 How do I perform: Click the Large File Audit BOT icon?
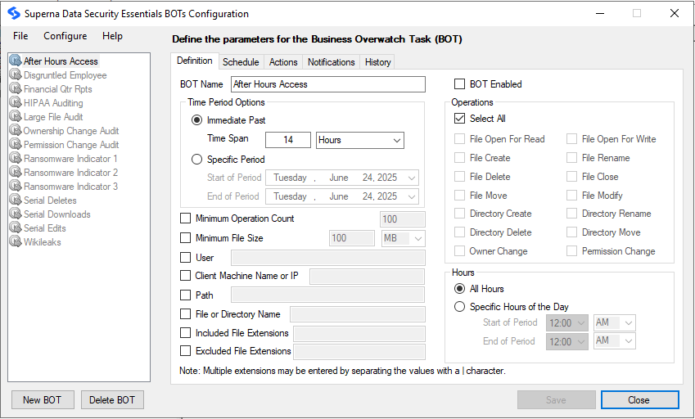[x=16, y=116]
